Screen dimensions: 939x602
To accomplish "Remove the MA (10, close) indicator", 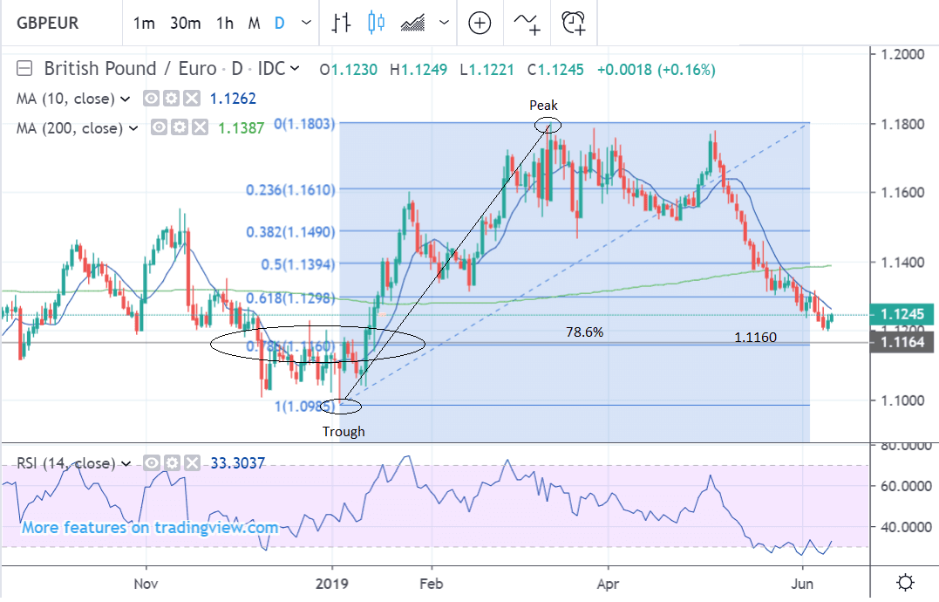I will [x=192, y=99].
